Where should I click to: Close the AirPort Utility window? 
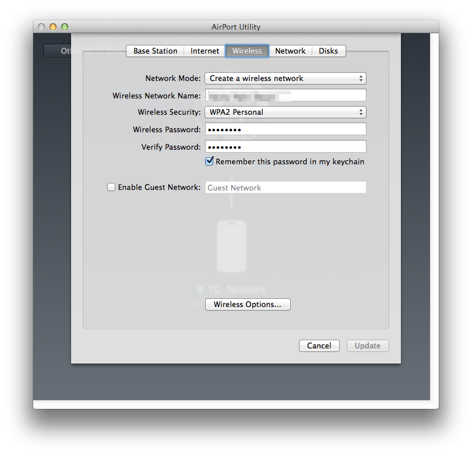41,27
